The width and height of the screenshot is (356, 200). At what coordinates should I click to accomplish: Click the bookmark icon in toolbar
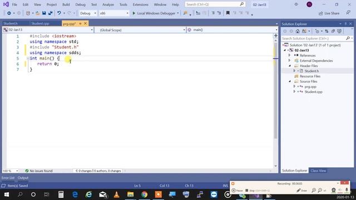click(228, 13)
